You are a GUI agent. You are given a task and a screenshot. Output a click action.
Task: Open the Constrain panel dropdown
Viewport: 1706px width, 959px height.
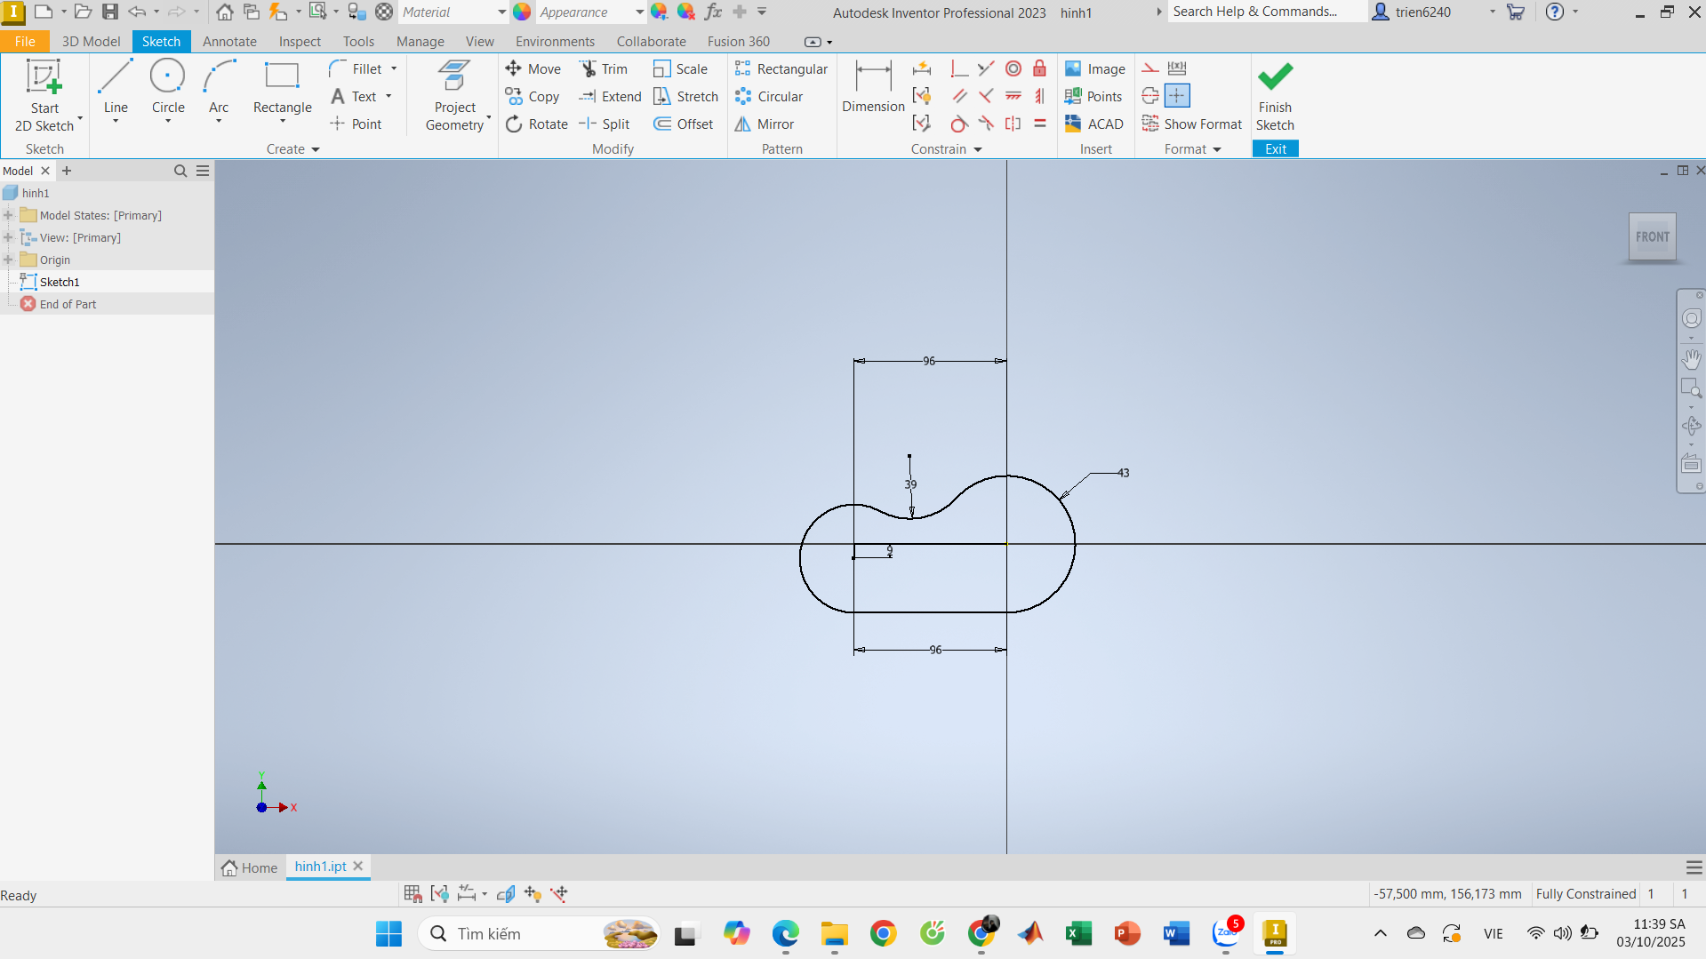(978, 149)
